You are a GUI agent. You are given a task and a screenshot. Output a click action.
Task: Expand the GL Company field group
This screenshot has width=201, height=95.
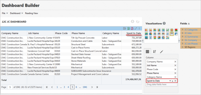point(183,40)
